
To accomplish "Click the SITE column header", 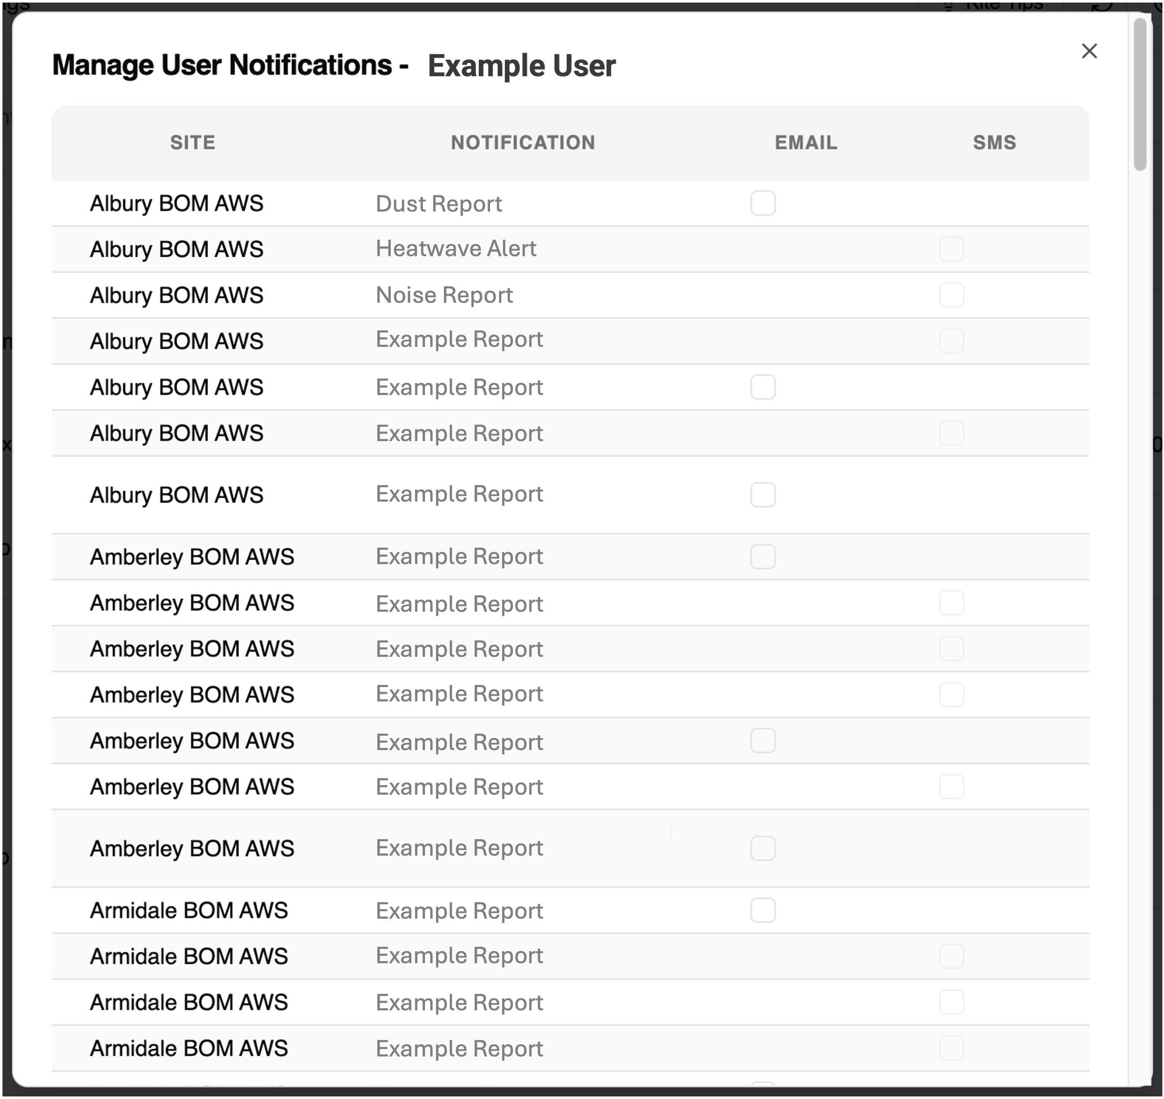I will [193, 142].
